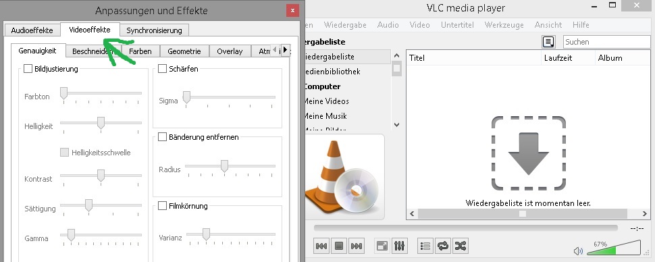Screen dimensions: 655x262
Task: Click the Farbton slider handle
Action: pos(64,93)
